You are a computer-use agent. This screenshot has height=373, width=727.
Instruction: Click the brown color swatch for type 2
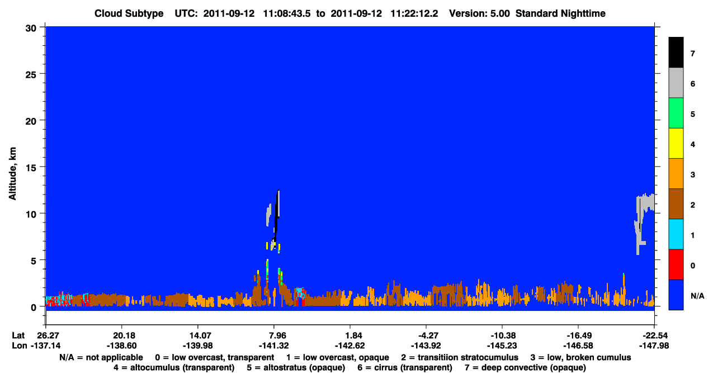click(x=676, y=204)
